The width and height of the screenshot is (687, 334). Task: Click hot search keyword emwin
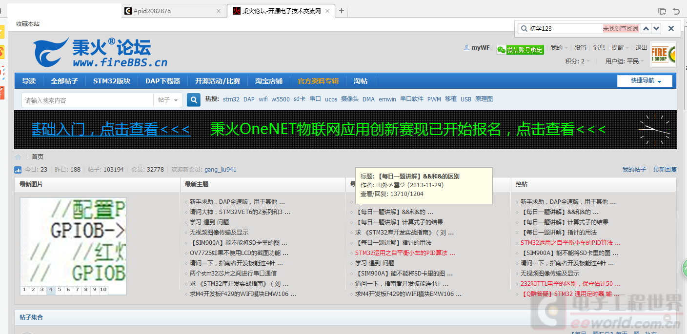[x=387, y=99]
